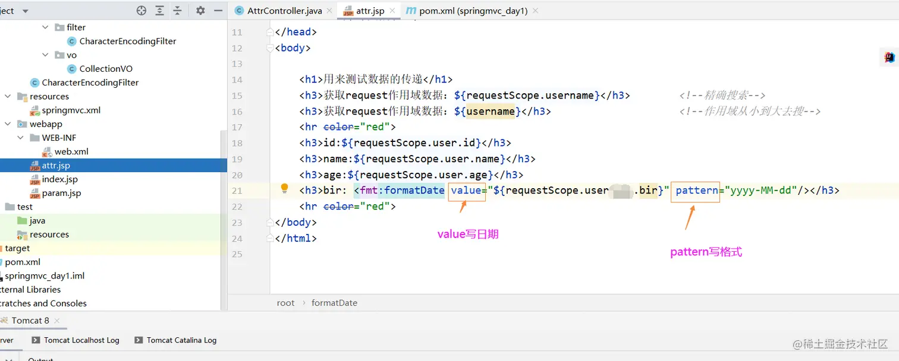Click the highlighted username expression on line 16
Screen dimensions: 899x361
pos(491,111)
